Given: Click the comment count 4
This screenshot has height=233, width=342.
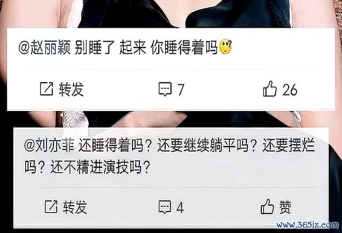Looking at the screenshot, I should pyautogui.click(x=180, y=207).
